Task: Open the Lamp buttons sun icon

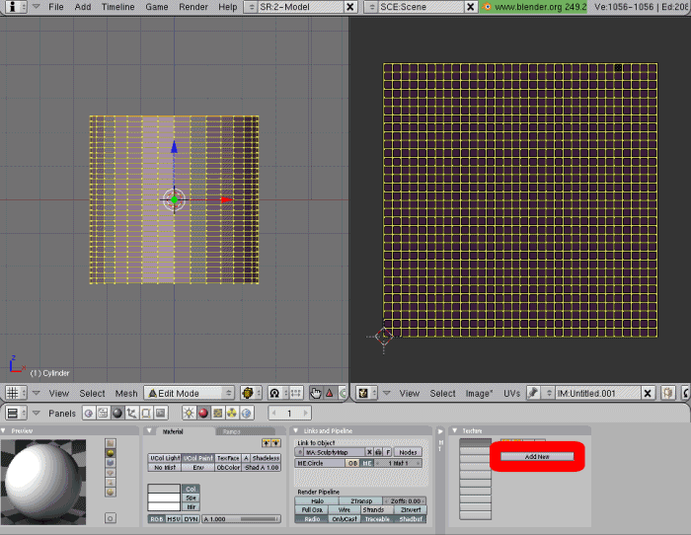Action: tap(189, 414)
